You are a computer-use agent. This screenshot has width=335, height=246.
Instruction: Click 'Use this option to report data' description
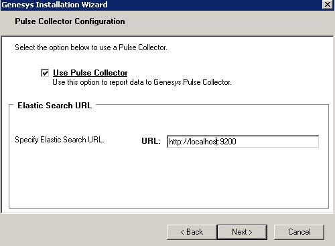142,82
